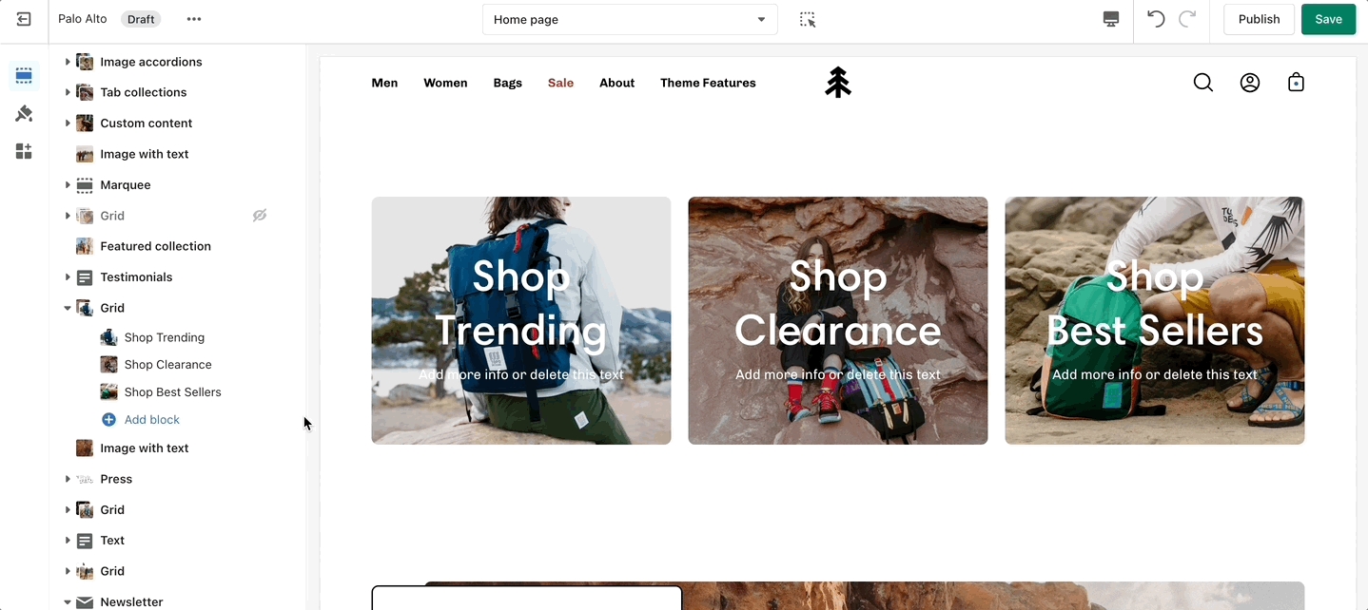Collapse the expanded Grid section
Image resolution: width=1368 pixels, height=610 pixels.
click(x=68, y=308)
